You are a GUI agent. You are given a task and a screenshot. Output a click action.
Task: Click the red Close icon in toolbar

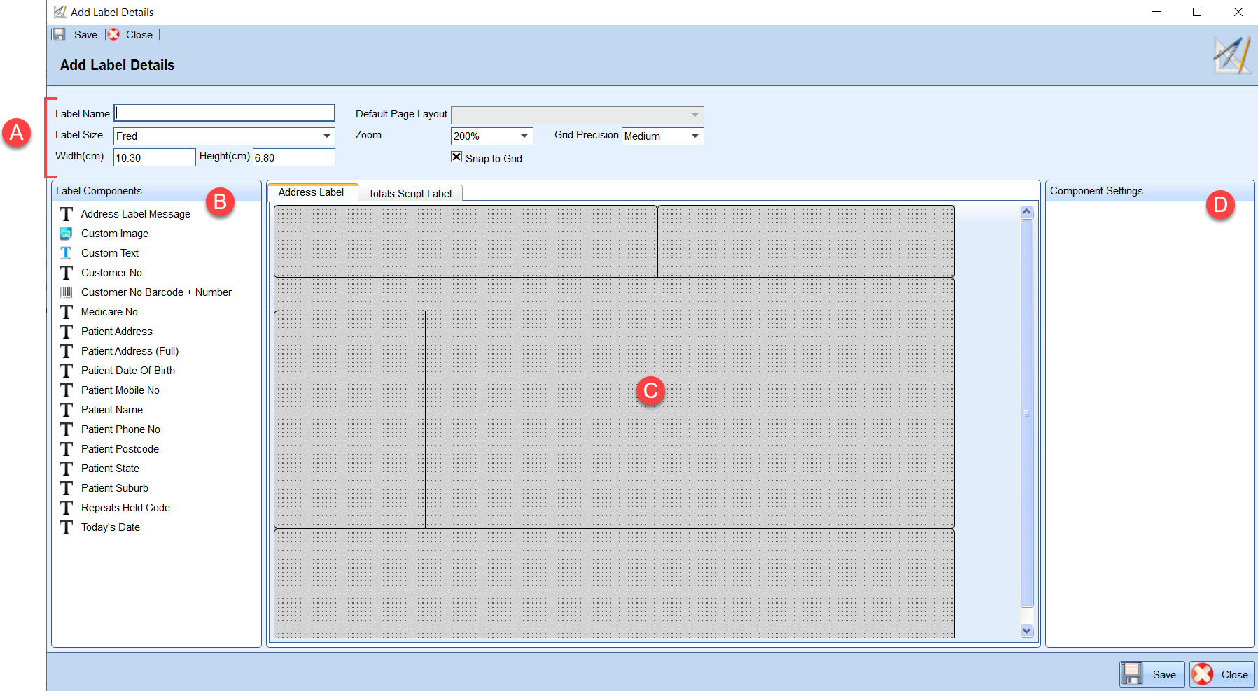pos(113,34)
